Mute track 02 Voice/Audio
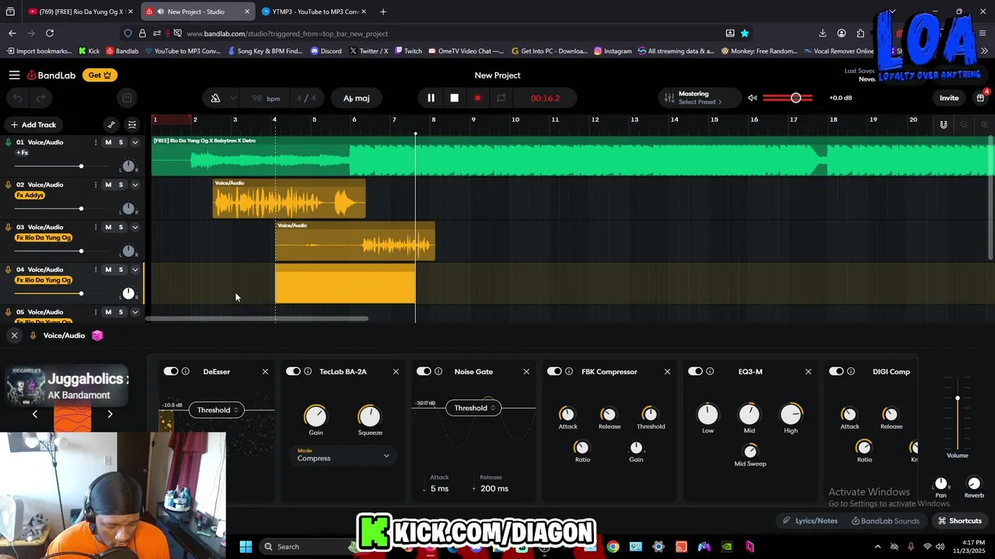995x559 pixels. coord(108,185)
